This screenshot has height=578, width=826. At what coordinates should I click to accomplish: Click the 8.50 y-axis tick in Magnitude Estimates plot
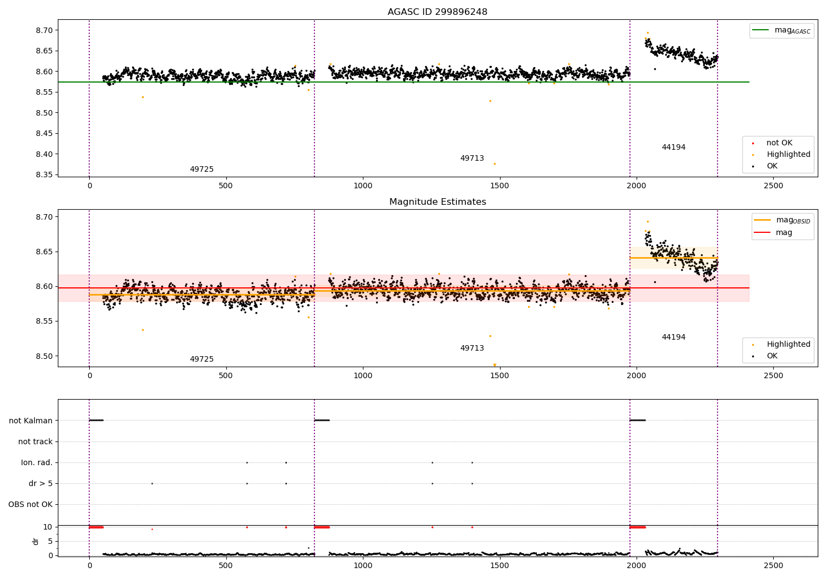45,356
